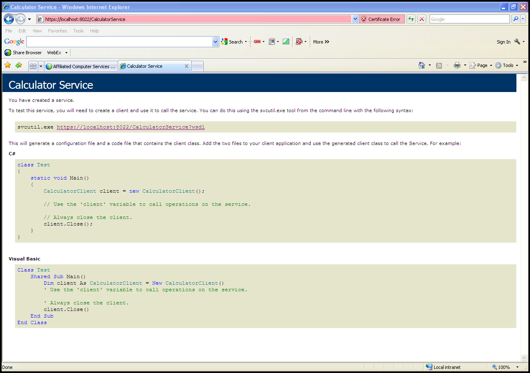Open the Favorites menu
This screenshot has width=530, height=373.
[57, 30]
